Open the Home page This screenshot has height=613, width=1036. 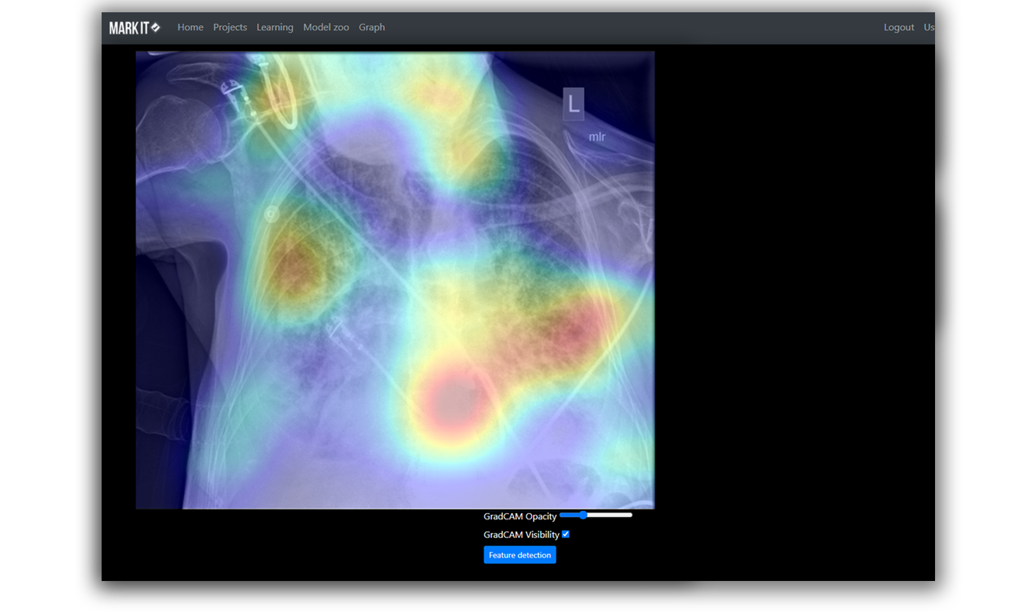click(190, 27)
